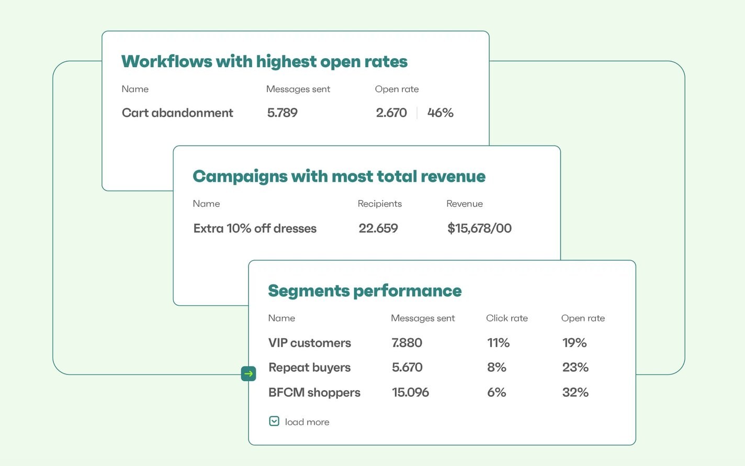Click the 5.670 messages sent value

pos(407,368)
